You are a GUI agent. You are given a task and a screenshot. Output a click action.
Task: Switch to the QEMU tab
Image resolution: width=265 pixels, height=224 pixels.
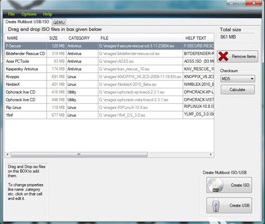click(x=59, y=23)
